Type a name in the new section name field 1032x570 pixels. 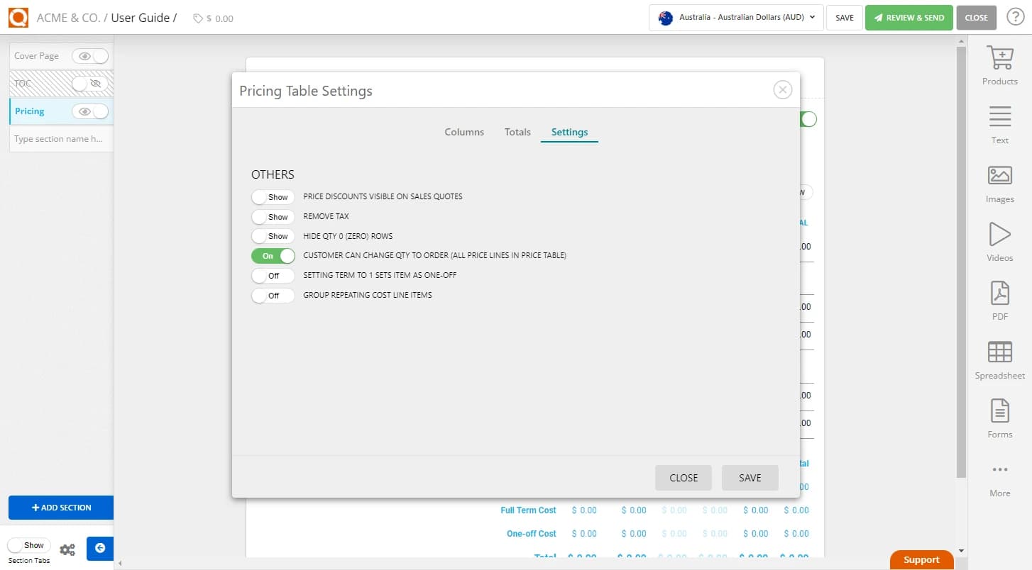(x=61, y=138)
